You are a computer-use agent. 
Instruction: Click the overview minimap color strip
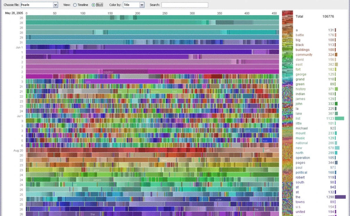[287, 113]
